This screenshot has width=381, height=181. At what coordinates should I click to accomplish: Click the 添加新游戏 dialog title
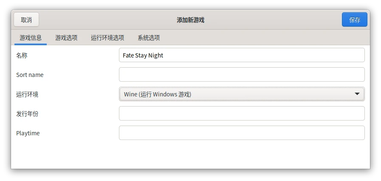coord(190,20)
